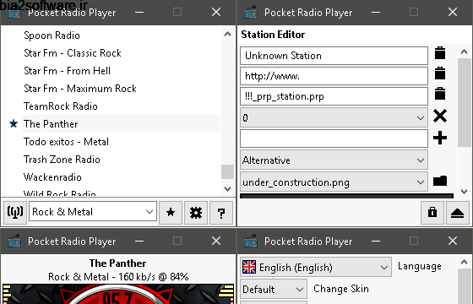
Task: Close the now-playing The Panther window
Action: (x=216, y=241)
